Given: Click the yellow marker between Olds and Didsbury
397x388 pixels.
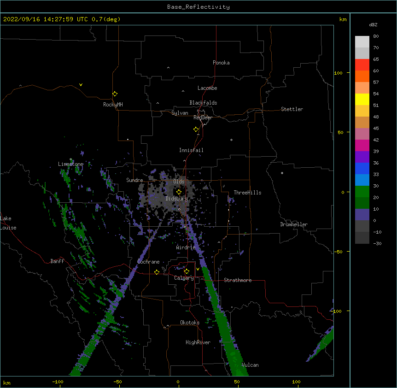Looking at the screenshot, I should click(x=179, y=192).
